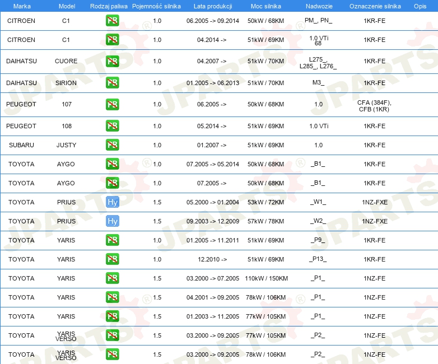Click the Model column header
This screenshot has width=438, height=364.
click(67, 6)
